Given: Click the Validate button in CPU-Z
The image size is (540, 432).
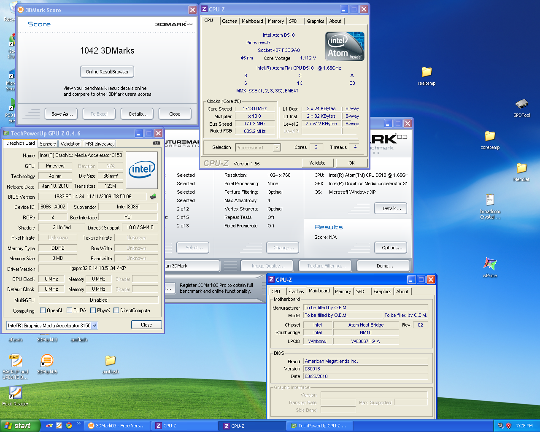Looking at the screenshot, I should pos(317,163).
